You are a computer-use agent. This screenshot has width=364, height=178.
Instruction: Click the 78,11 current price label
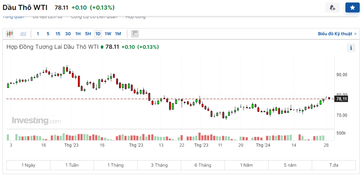pyautogui.click(x=341, y=99)
